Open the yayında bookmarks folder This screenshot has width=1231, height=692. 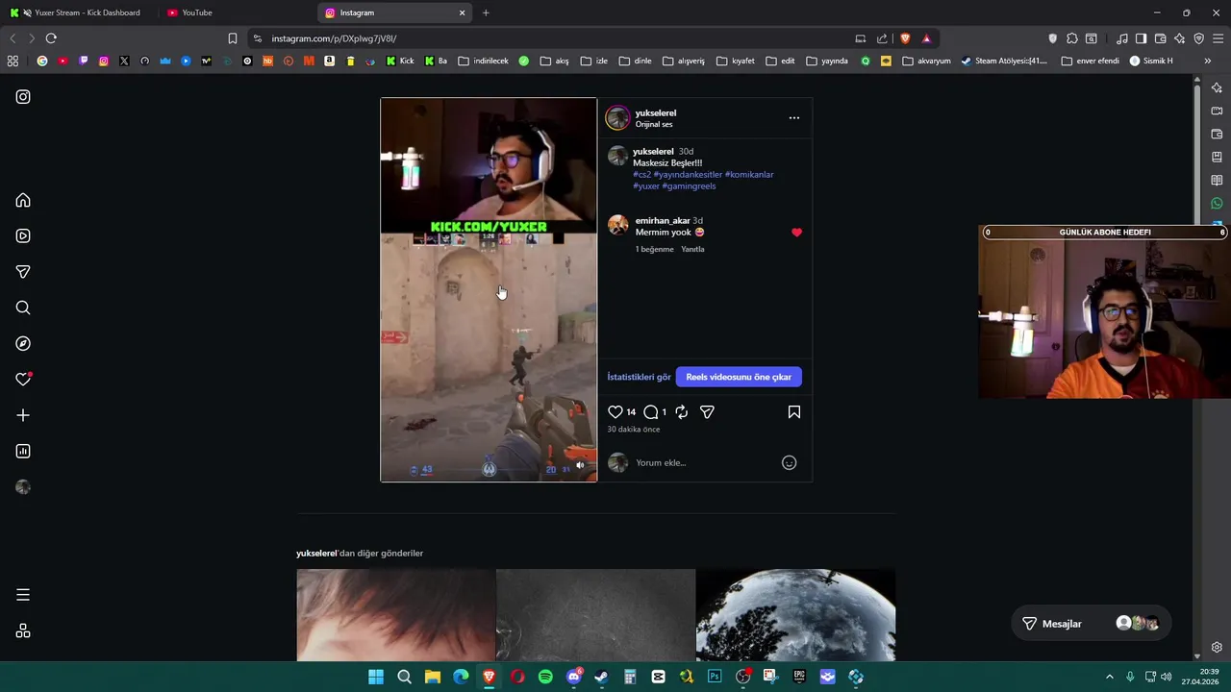click(x=827, y=61)
